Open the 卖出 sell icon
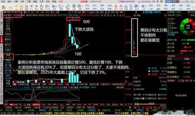 [x=37, y=7]
